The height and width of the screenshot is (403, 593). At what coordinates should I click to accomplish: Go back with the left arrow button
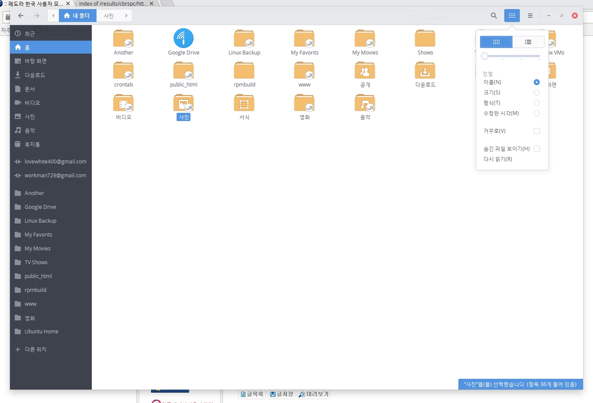tap(21, 16)
